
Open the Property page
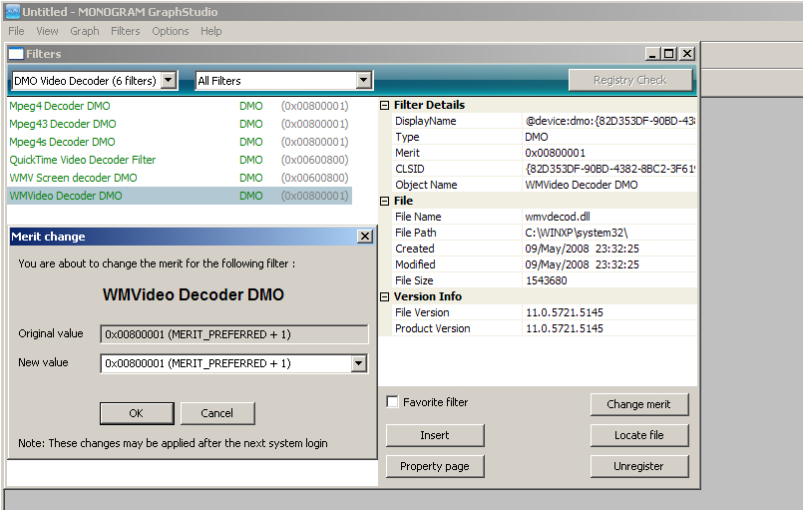(435, 466)
